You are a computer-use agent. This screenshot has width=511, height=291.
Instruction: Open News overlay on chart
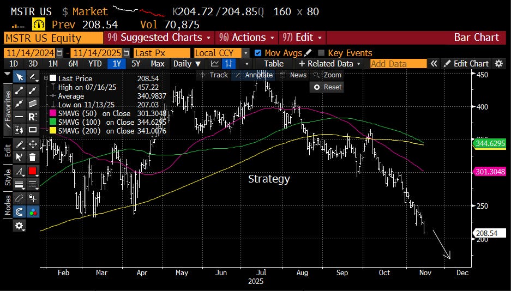(x=293, y=75)
